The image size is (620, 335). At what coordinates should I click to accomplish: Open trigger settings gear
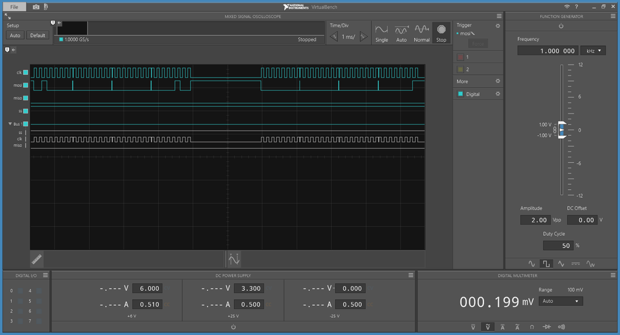click(x=498, y=25)
